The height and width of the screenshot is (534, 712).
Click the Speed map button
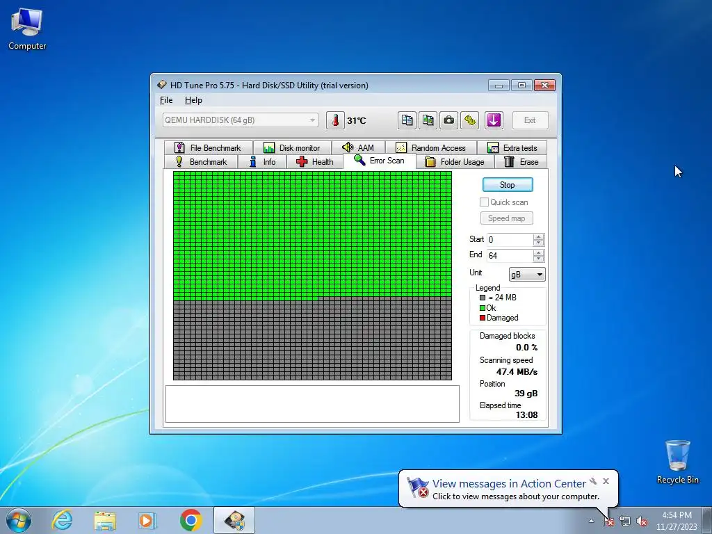506,218
